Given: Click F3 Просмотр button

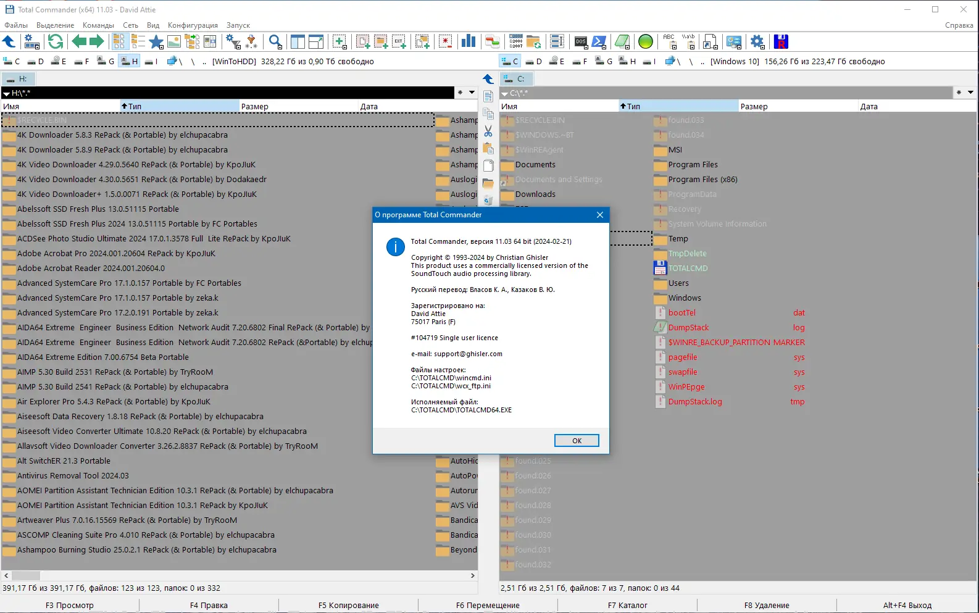Looking at the screenshot, I should [x=70, y=605].
